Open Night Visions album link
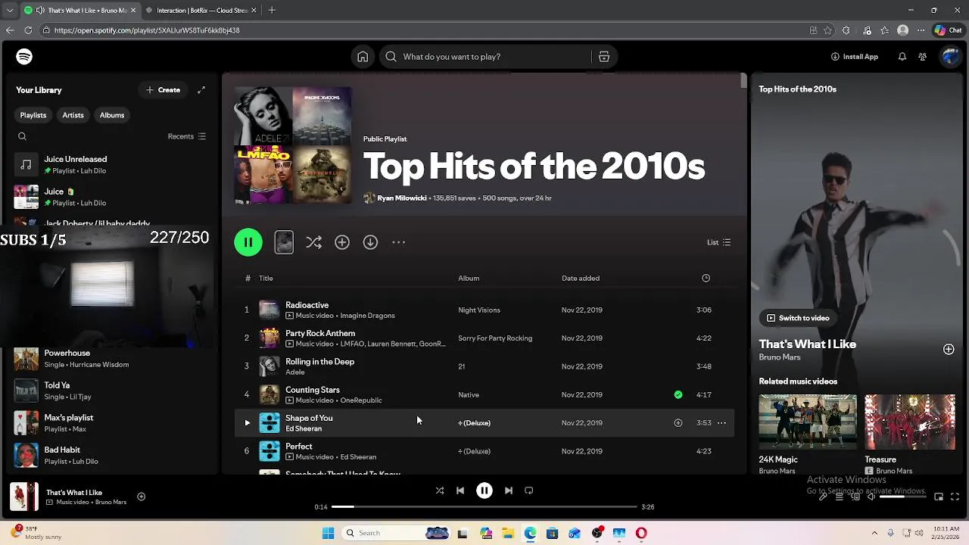The width and height of the screenshot is (969, 545). click(479, 310)
